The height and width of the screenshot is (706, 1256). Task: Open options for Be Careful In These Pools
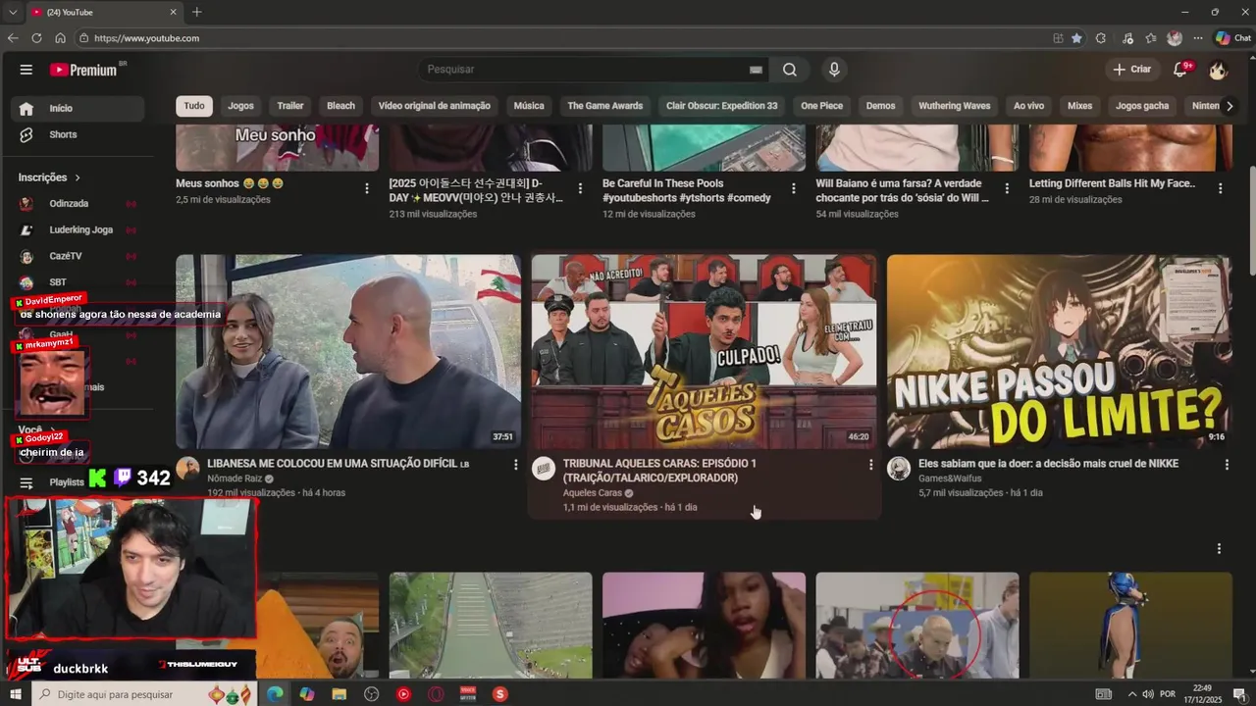(x=794, y=188)
